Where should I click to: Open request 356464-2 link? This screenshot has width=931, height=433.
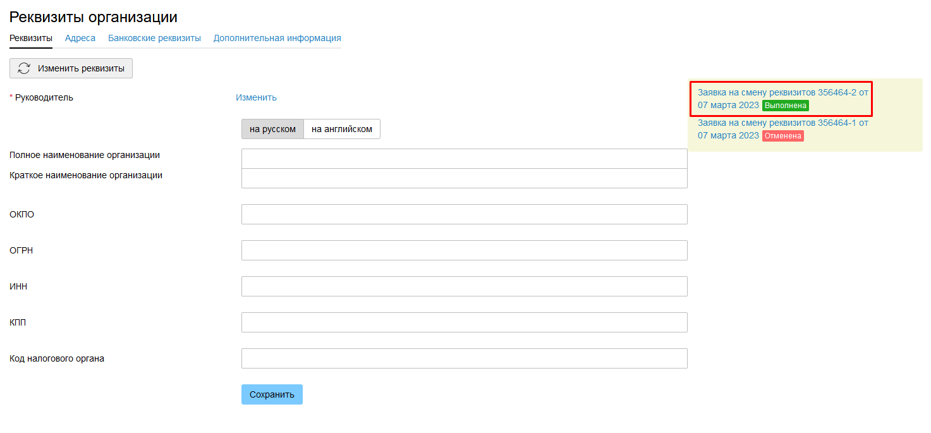[x=782, y=92]
